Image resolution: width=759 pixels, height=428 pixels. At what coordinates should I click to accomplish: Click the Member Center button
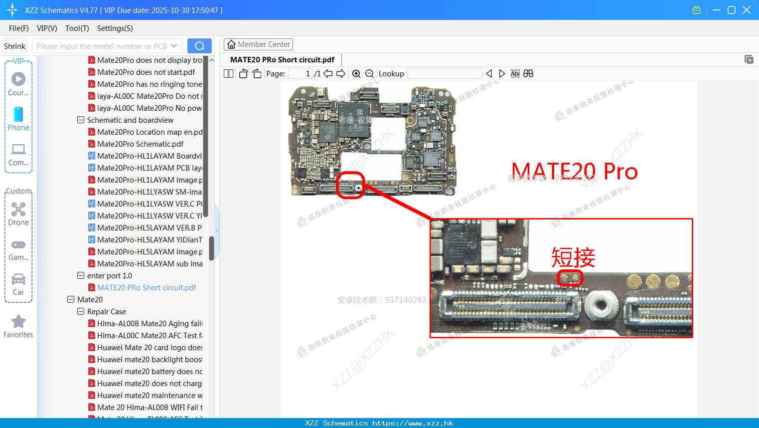(x=258, y=44)
